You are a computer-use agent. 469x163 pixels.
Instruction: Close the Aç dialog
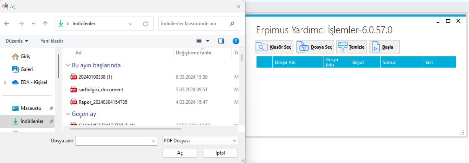(238, 6)
